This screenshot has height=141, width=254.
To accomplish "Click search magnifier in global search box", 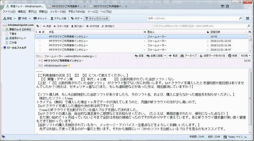I will [240, 18].
